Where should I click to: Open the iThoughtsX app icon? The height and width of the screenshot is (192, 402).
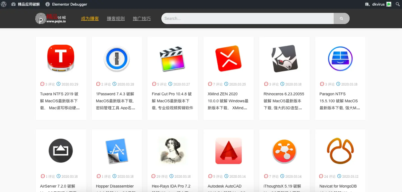tap(284, 151)
